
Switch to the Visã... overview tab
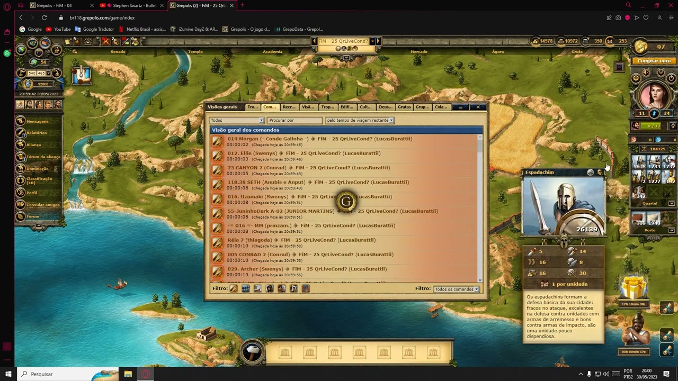308,107
